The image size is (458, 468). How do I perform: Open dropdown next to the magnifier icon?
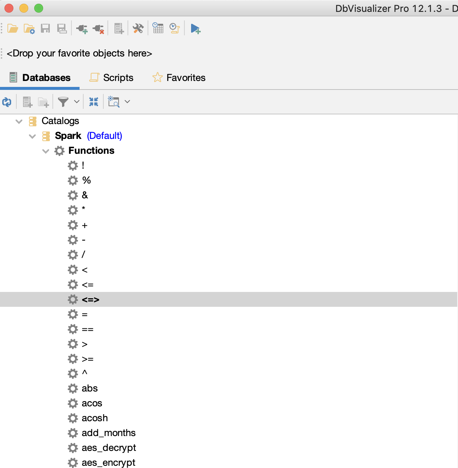click(127, 101)
